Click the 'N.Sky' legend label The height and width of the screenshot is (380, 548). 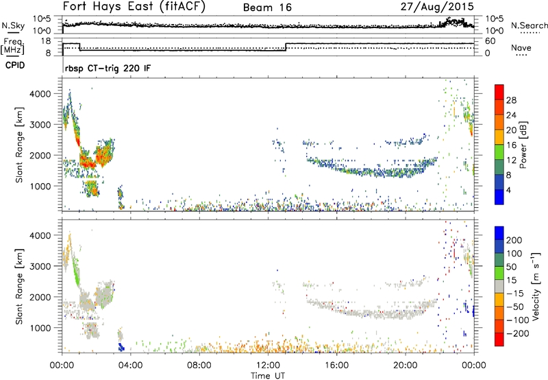coord(13,25)
